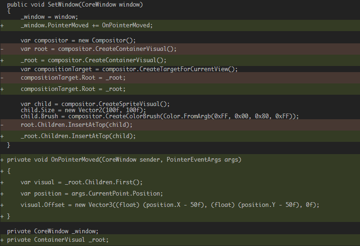
Task: Click the added '_root = compositor.CreateContainerVisual();' line
Action: tap(180, 60)
